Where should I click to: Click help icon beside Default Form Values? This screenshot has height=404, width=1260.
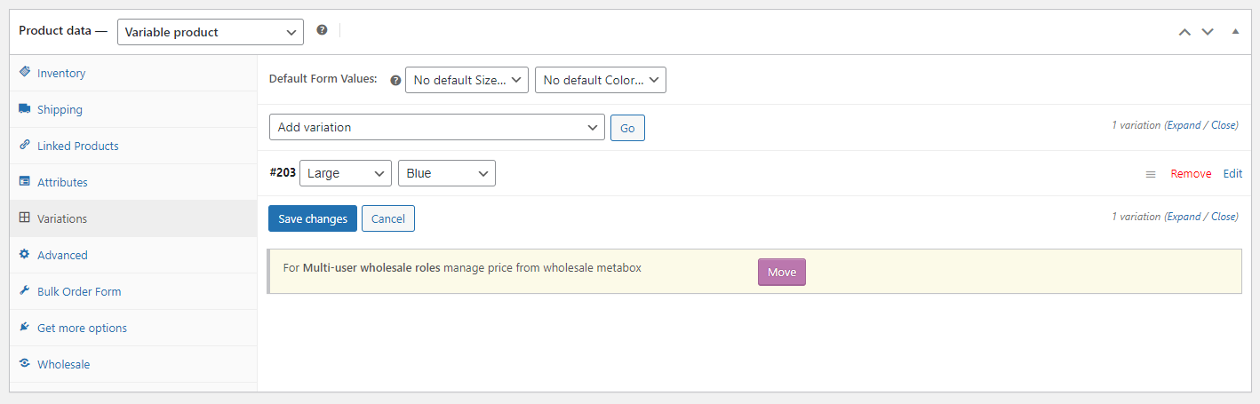[395, 80]
